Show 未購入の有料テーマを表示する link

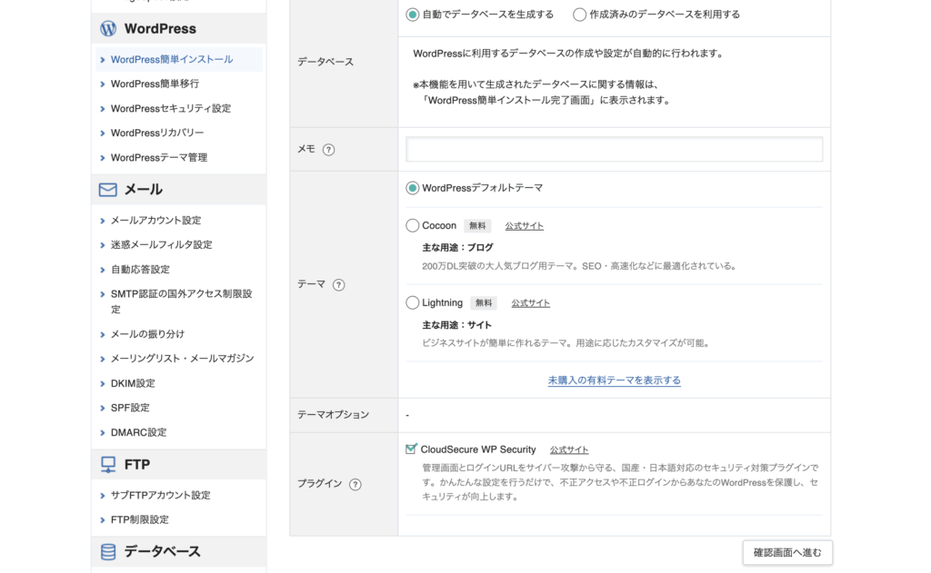tap(615, 380)
